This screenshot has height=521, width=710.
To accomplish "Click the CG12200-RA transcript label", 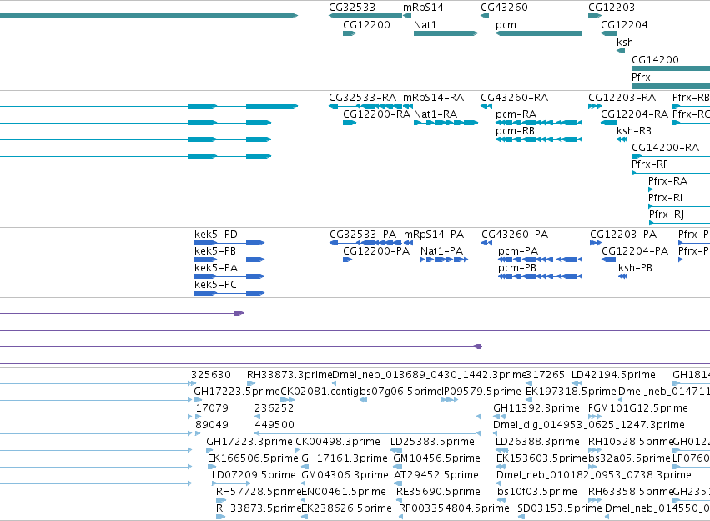I will coord(377,114).
